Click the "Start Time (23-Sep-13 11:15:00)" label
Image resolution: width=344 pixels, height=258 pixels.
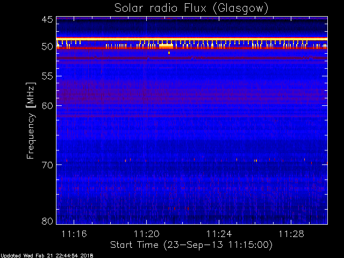click(191, 245)
